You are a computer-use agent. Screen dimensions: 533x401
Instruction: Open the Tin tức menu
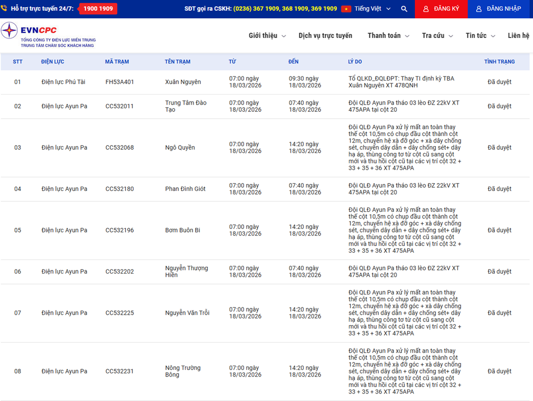coord(480,36)
